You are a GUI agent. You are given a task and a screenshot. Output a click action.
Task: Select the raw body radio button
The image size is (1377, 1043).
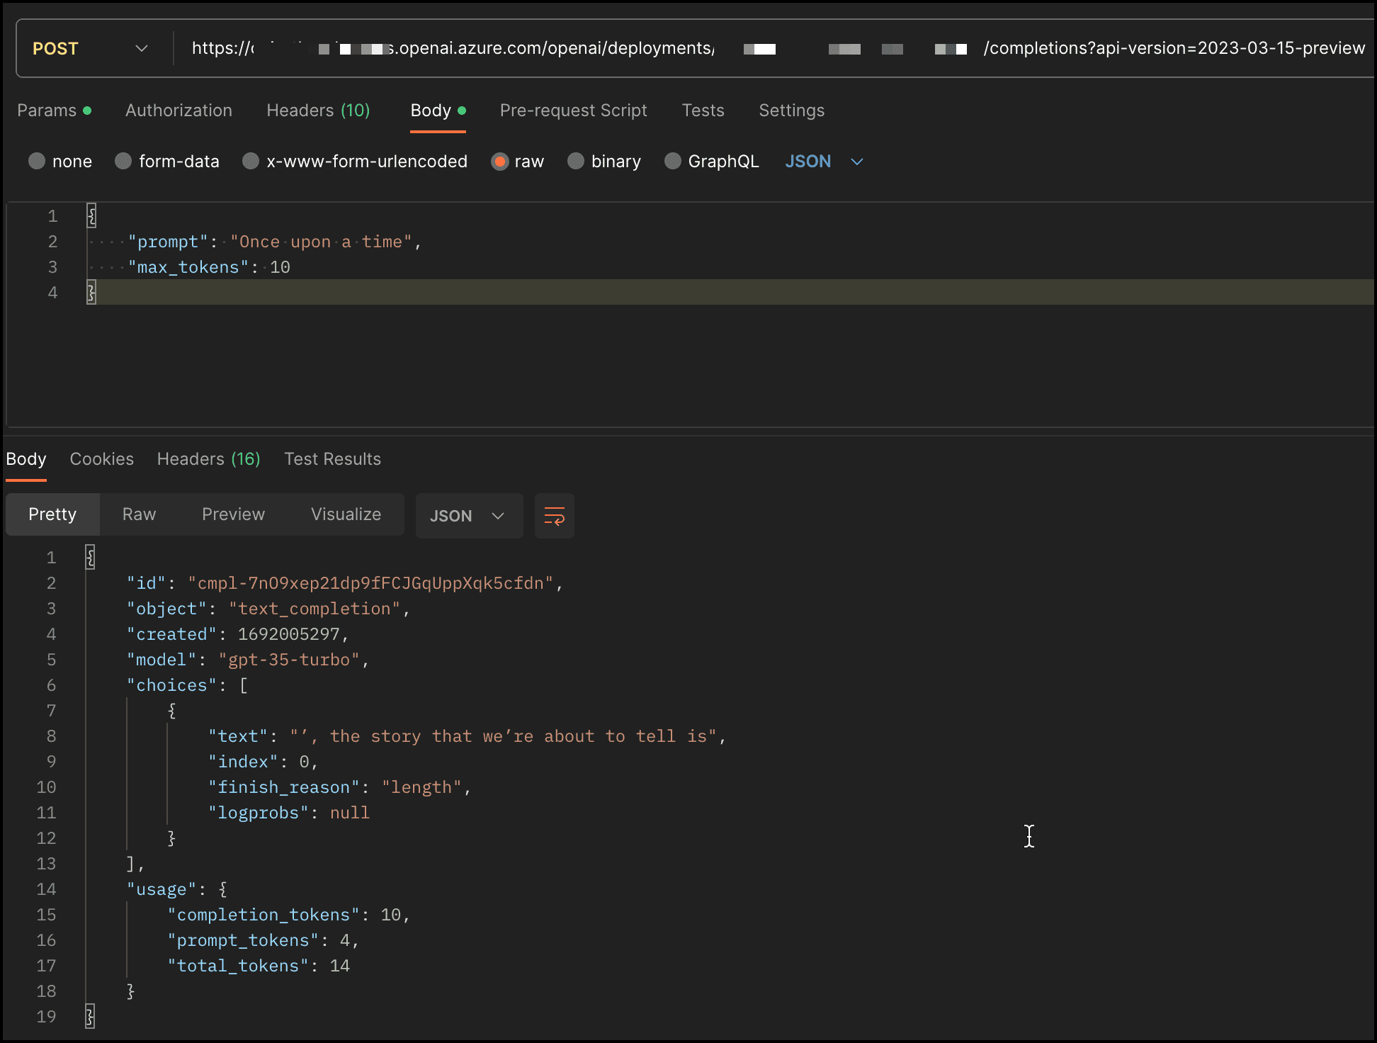(x=499, y=162)
